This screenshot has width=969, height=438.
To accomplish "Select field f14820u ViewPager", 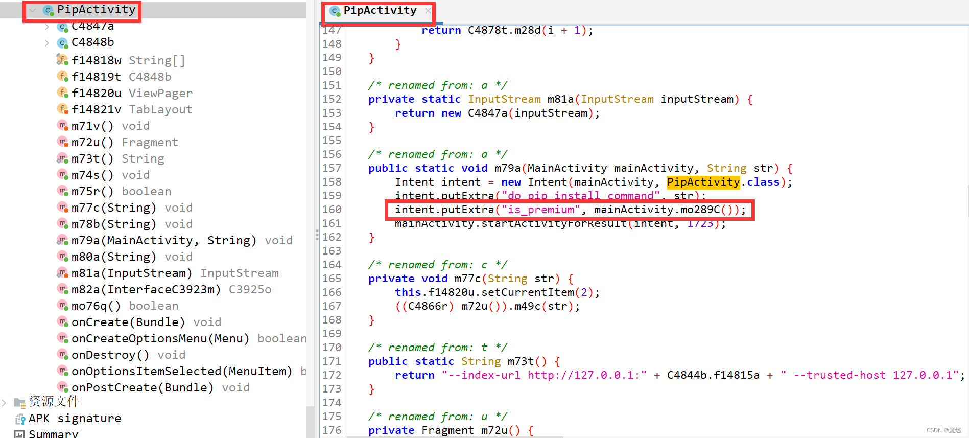I will [132, 93].
